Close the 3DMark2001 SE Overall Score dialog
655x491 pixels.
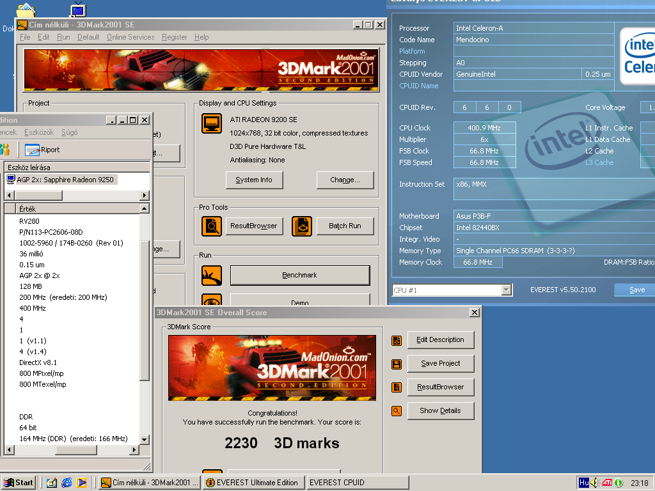475,312
